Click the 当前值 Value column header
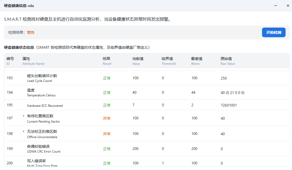Screen dimensions: 292x170 click(x=138, y=61)
